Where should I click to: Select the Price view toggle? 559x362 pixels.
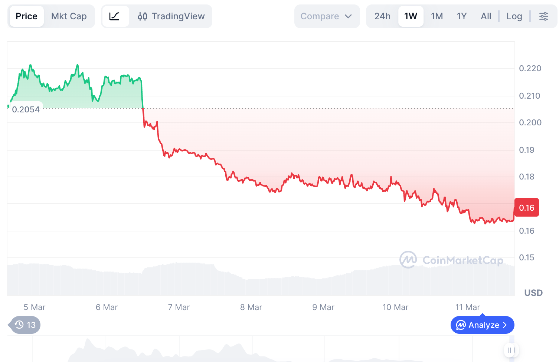point(27,16)
